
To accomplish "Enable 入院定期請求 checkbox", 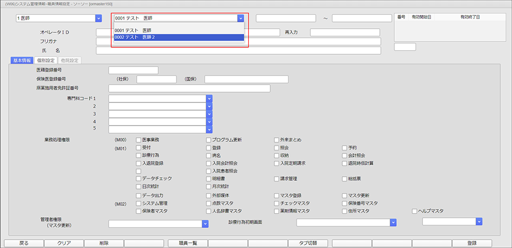I will 276,163.
